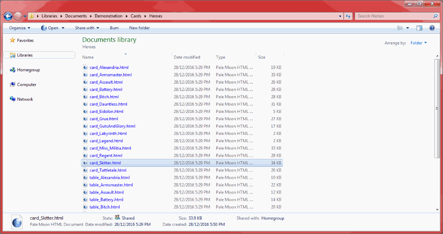This screenshot has width=443, height=234.
Task: Click the Forward navigation arrow button
Action: (x=18, y=16)
